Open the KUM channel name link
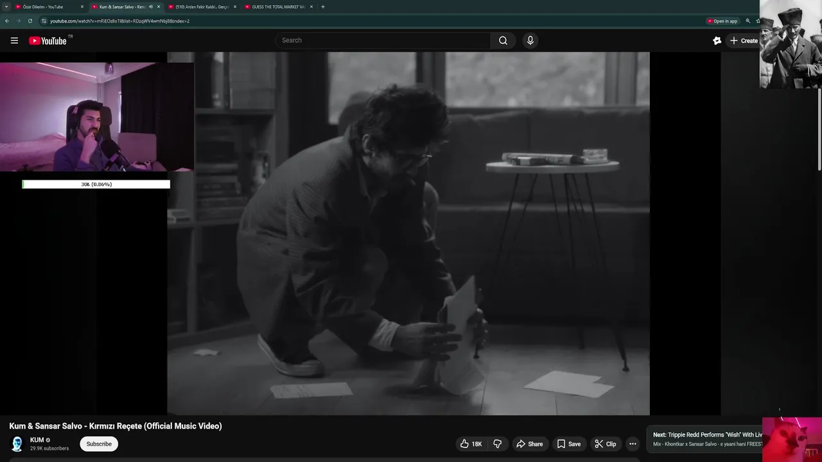 pos(37,440)
